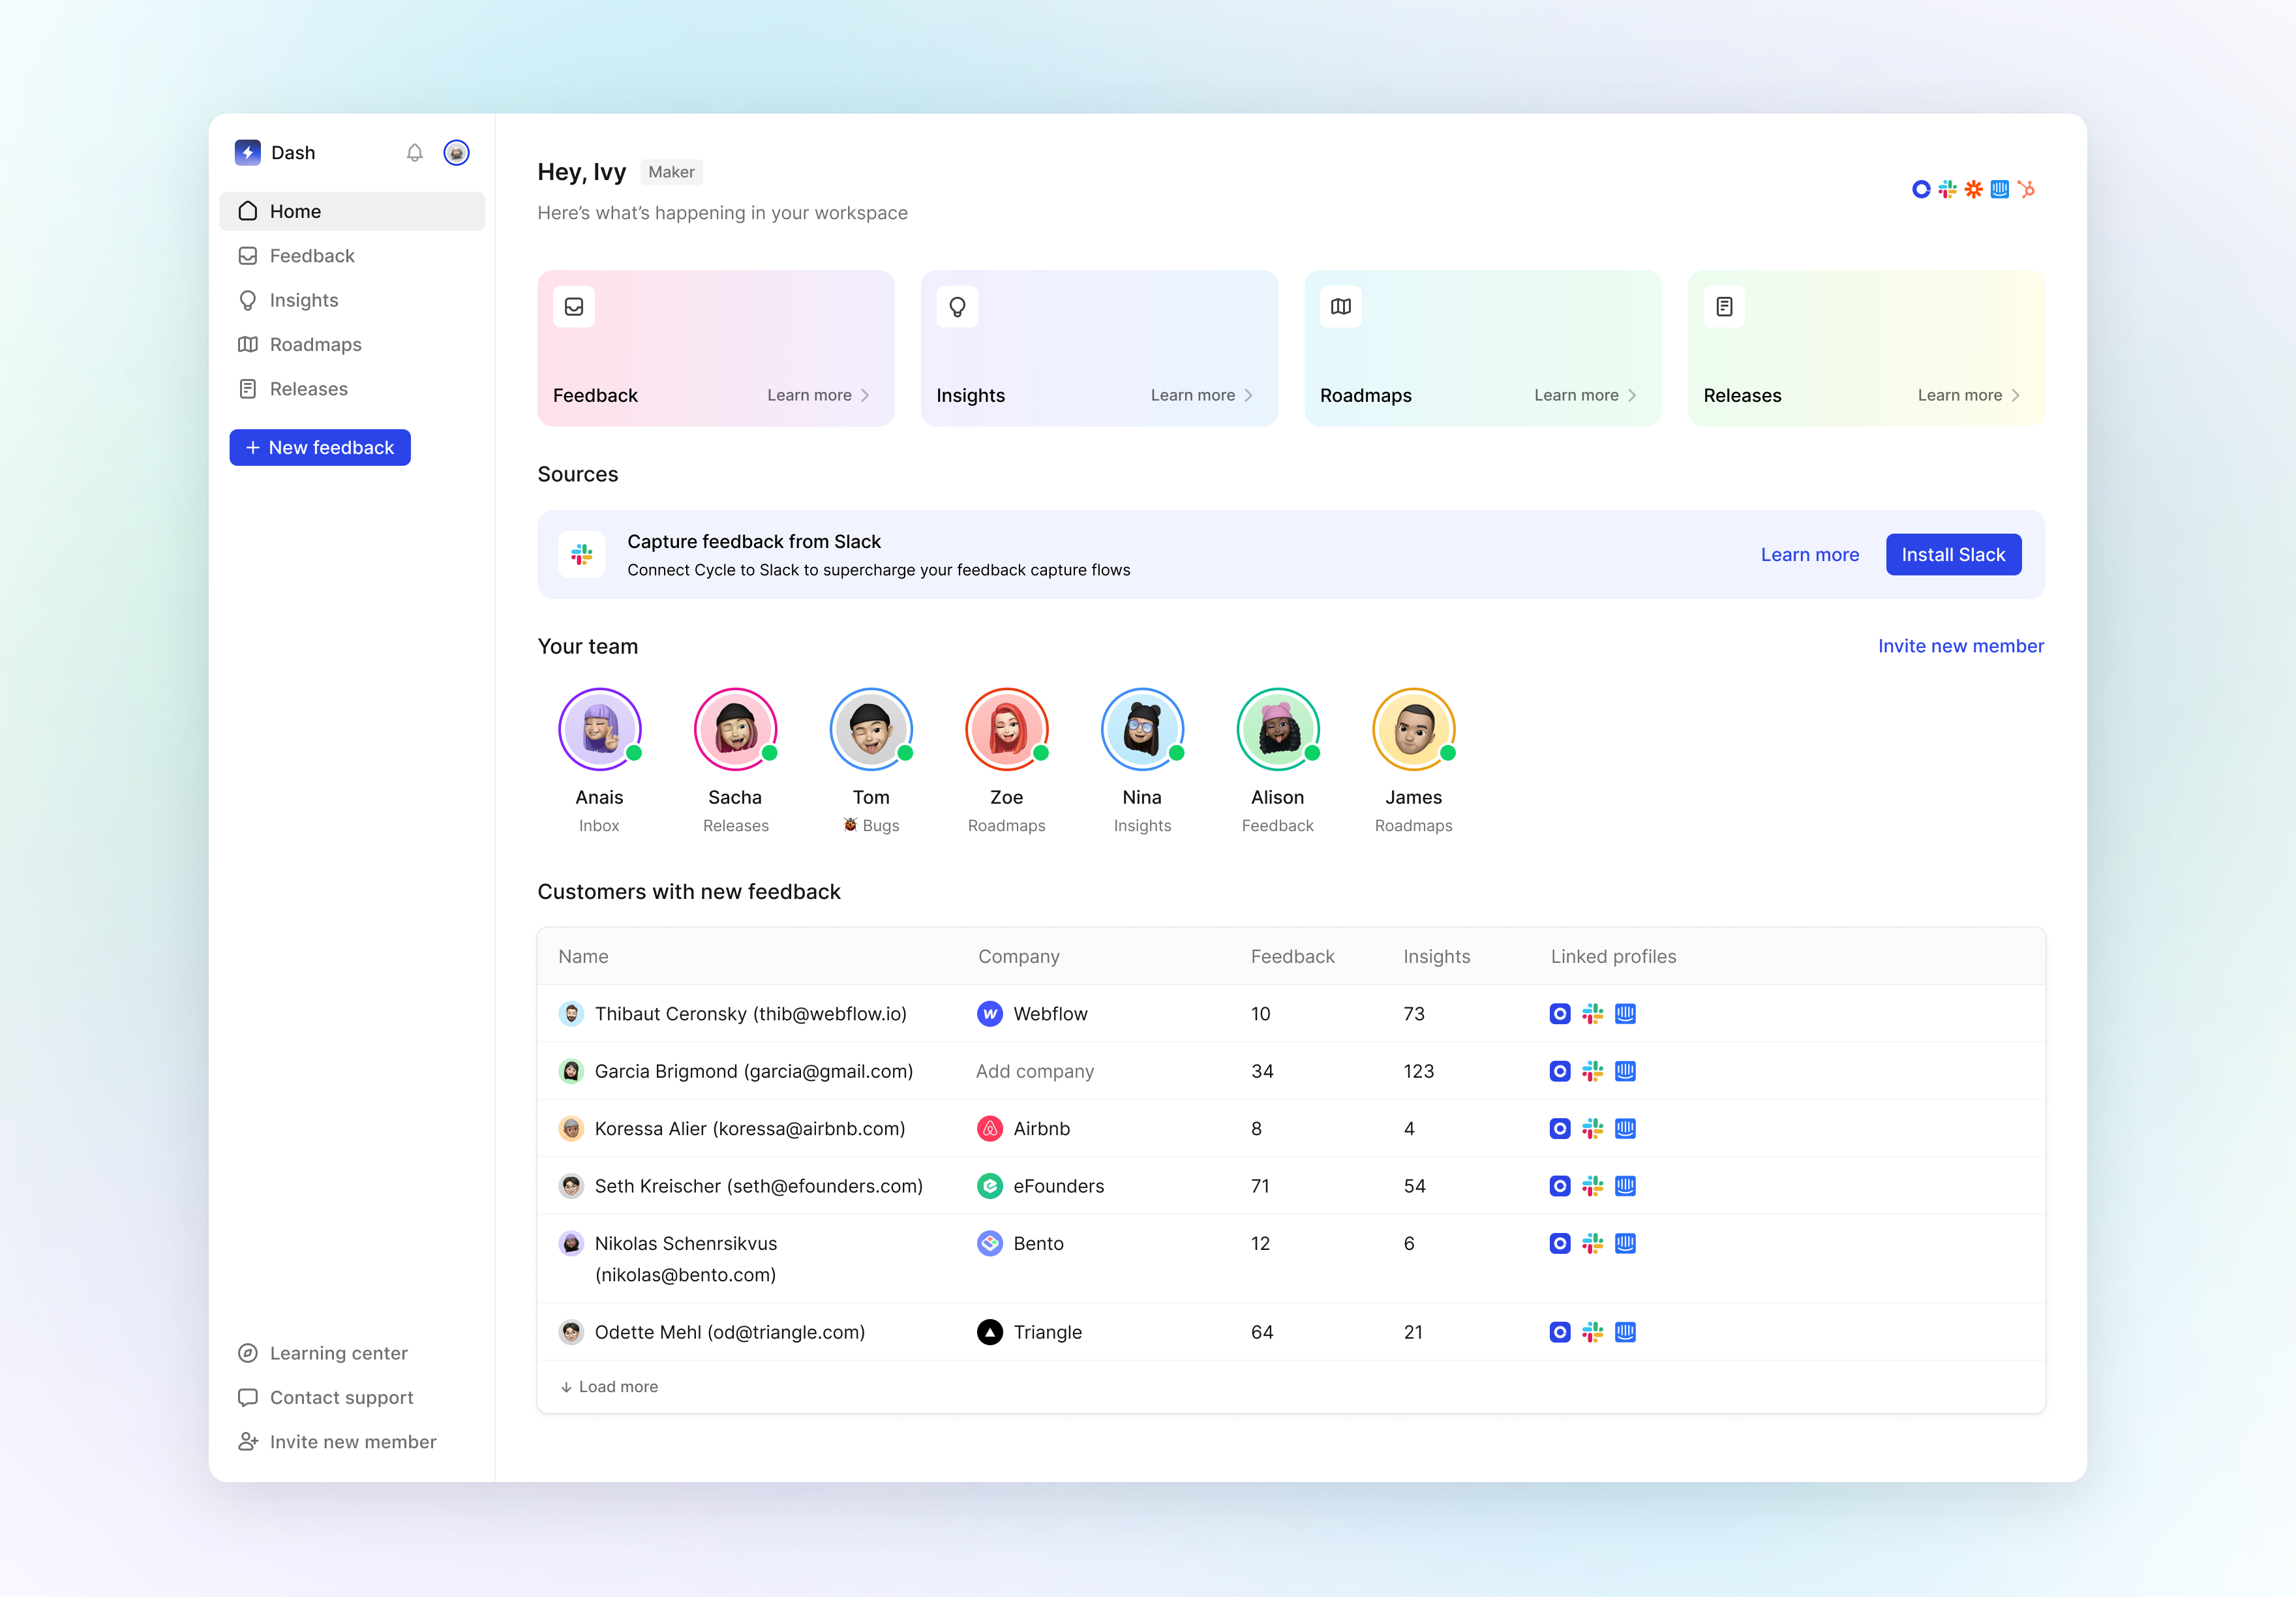Click the Slack integration icon in header
This screenshot has width=2296, height=1597.
(1947, 189)
